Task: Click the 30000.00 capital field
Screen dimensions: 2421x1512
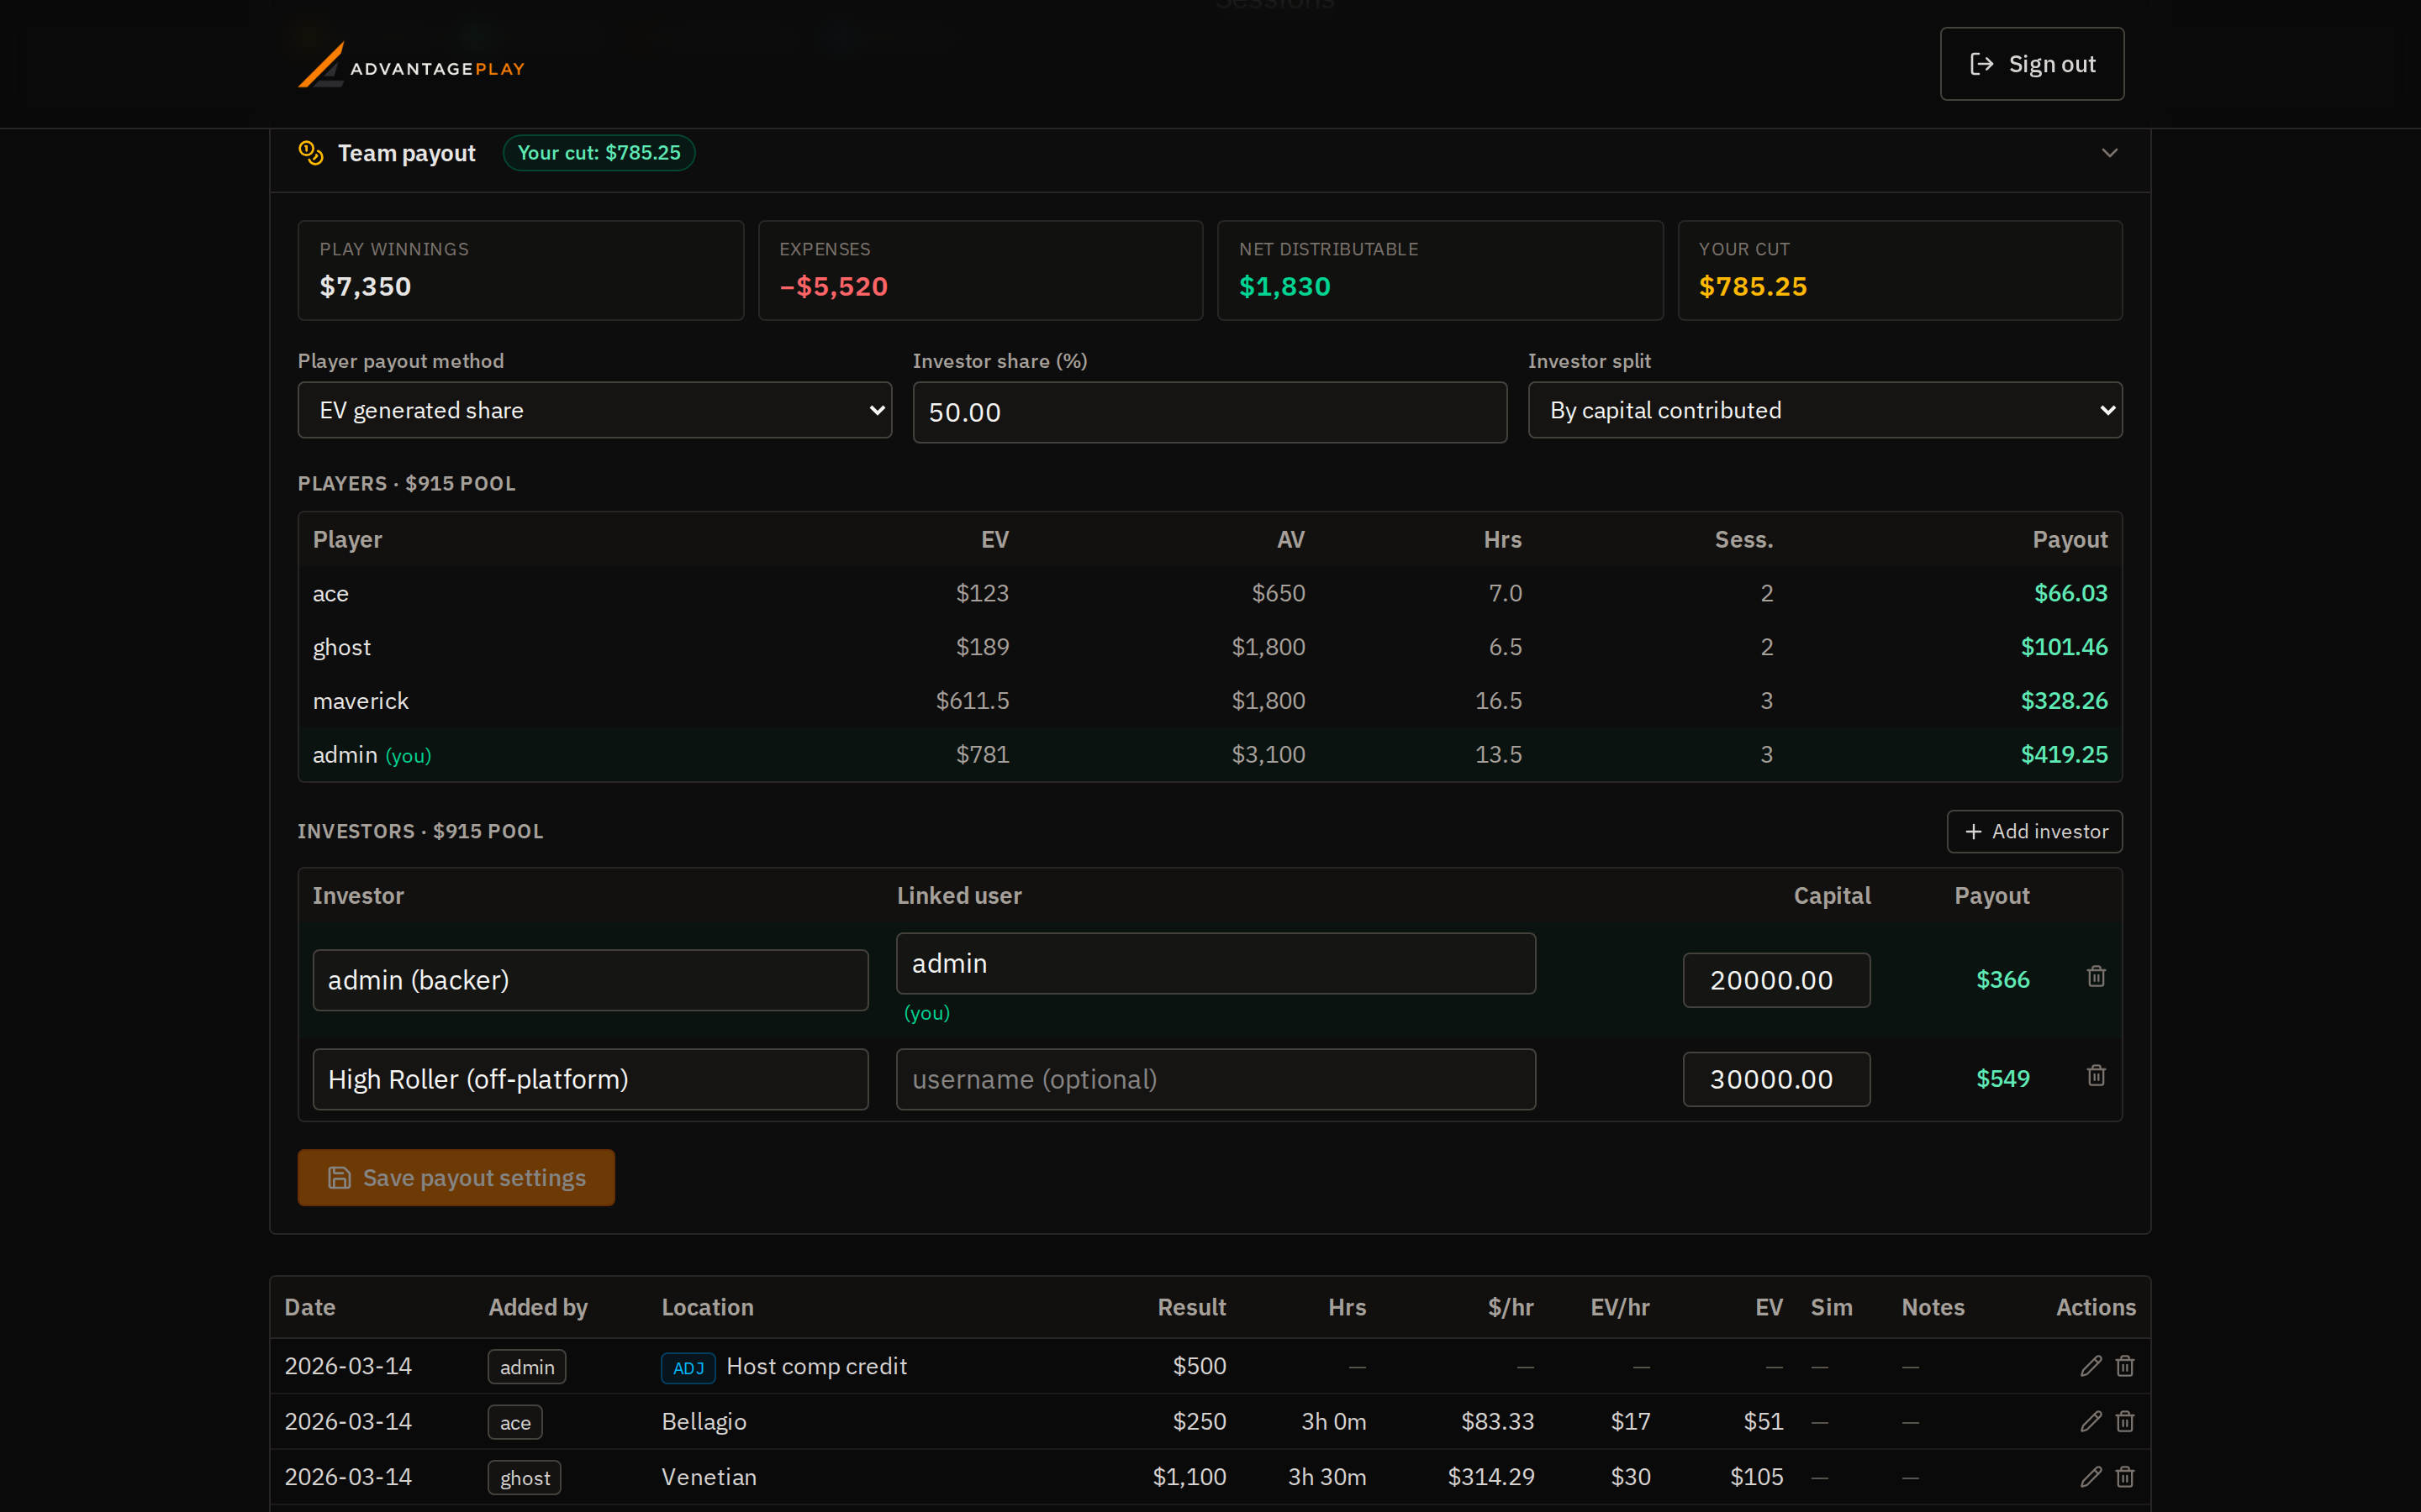Action: [1775, 1079]
